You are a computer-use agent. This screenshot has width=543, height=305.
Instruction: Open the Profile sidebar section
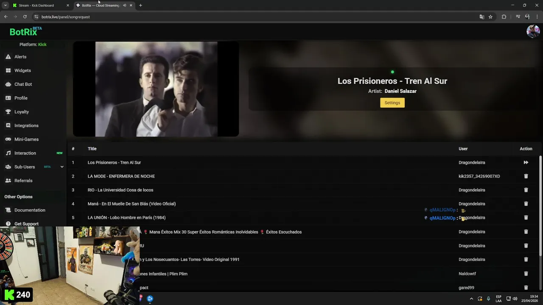tap(21, 98)
